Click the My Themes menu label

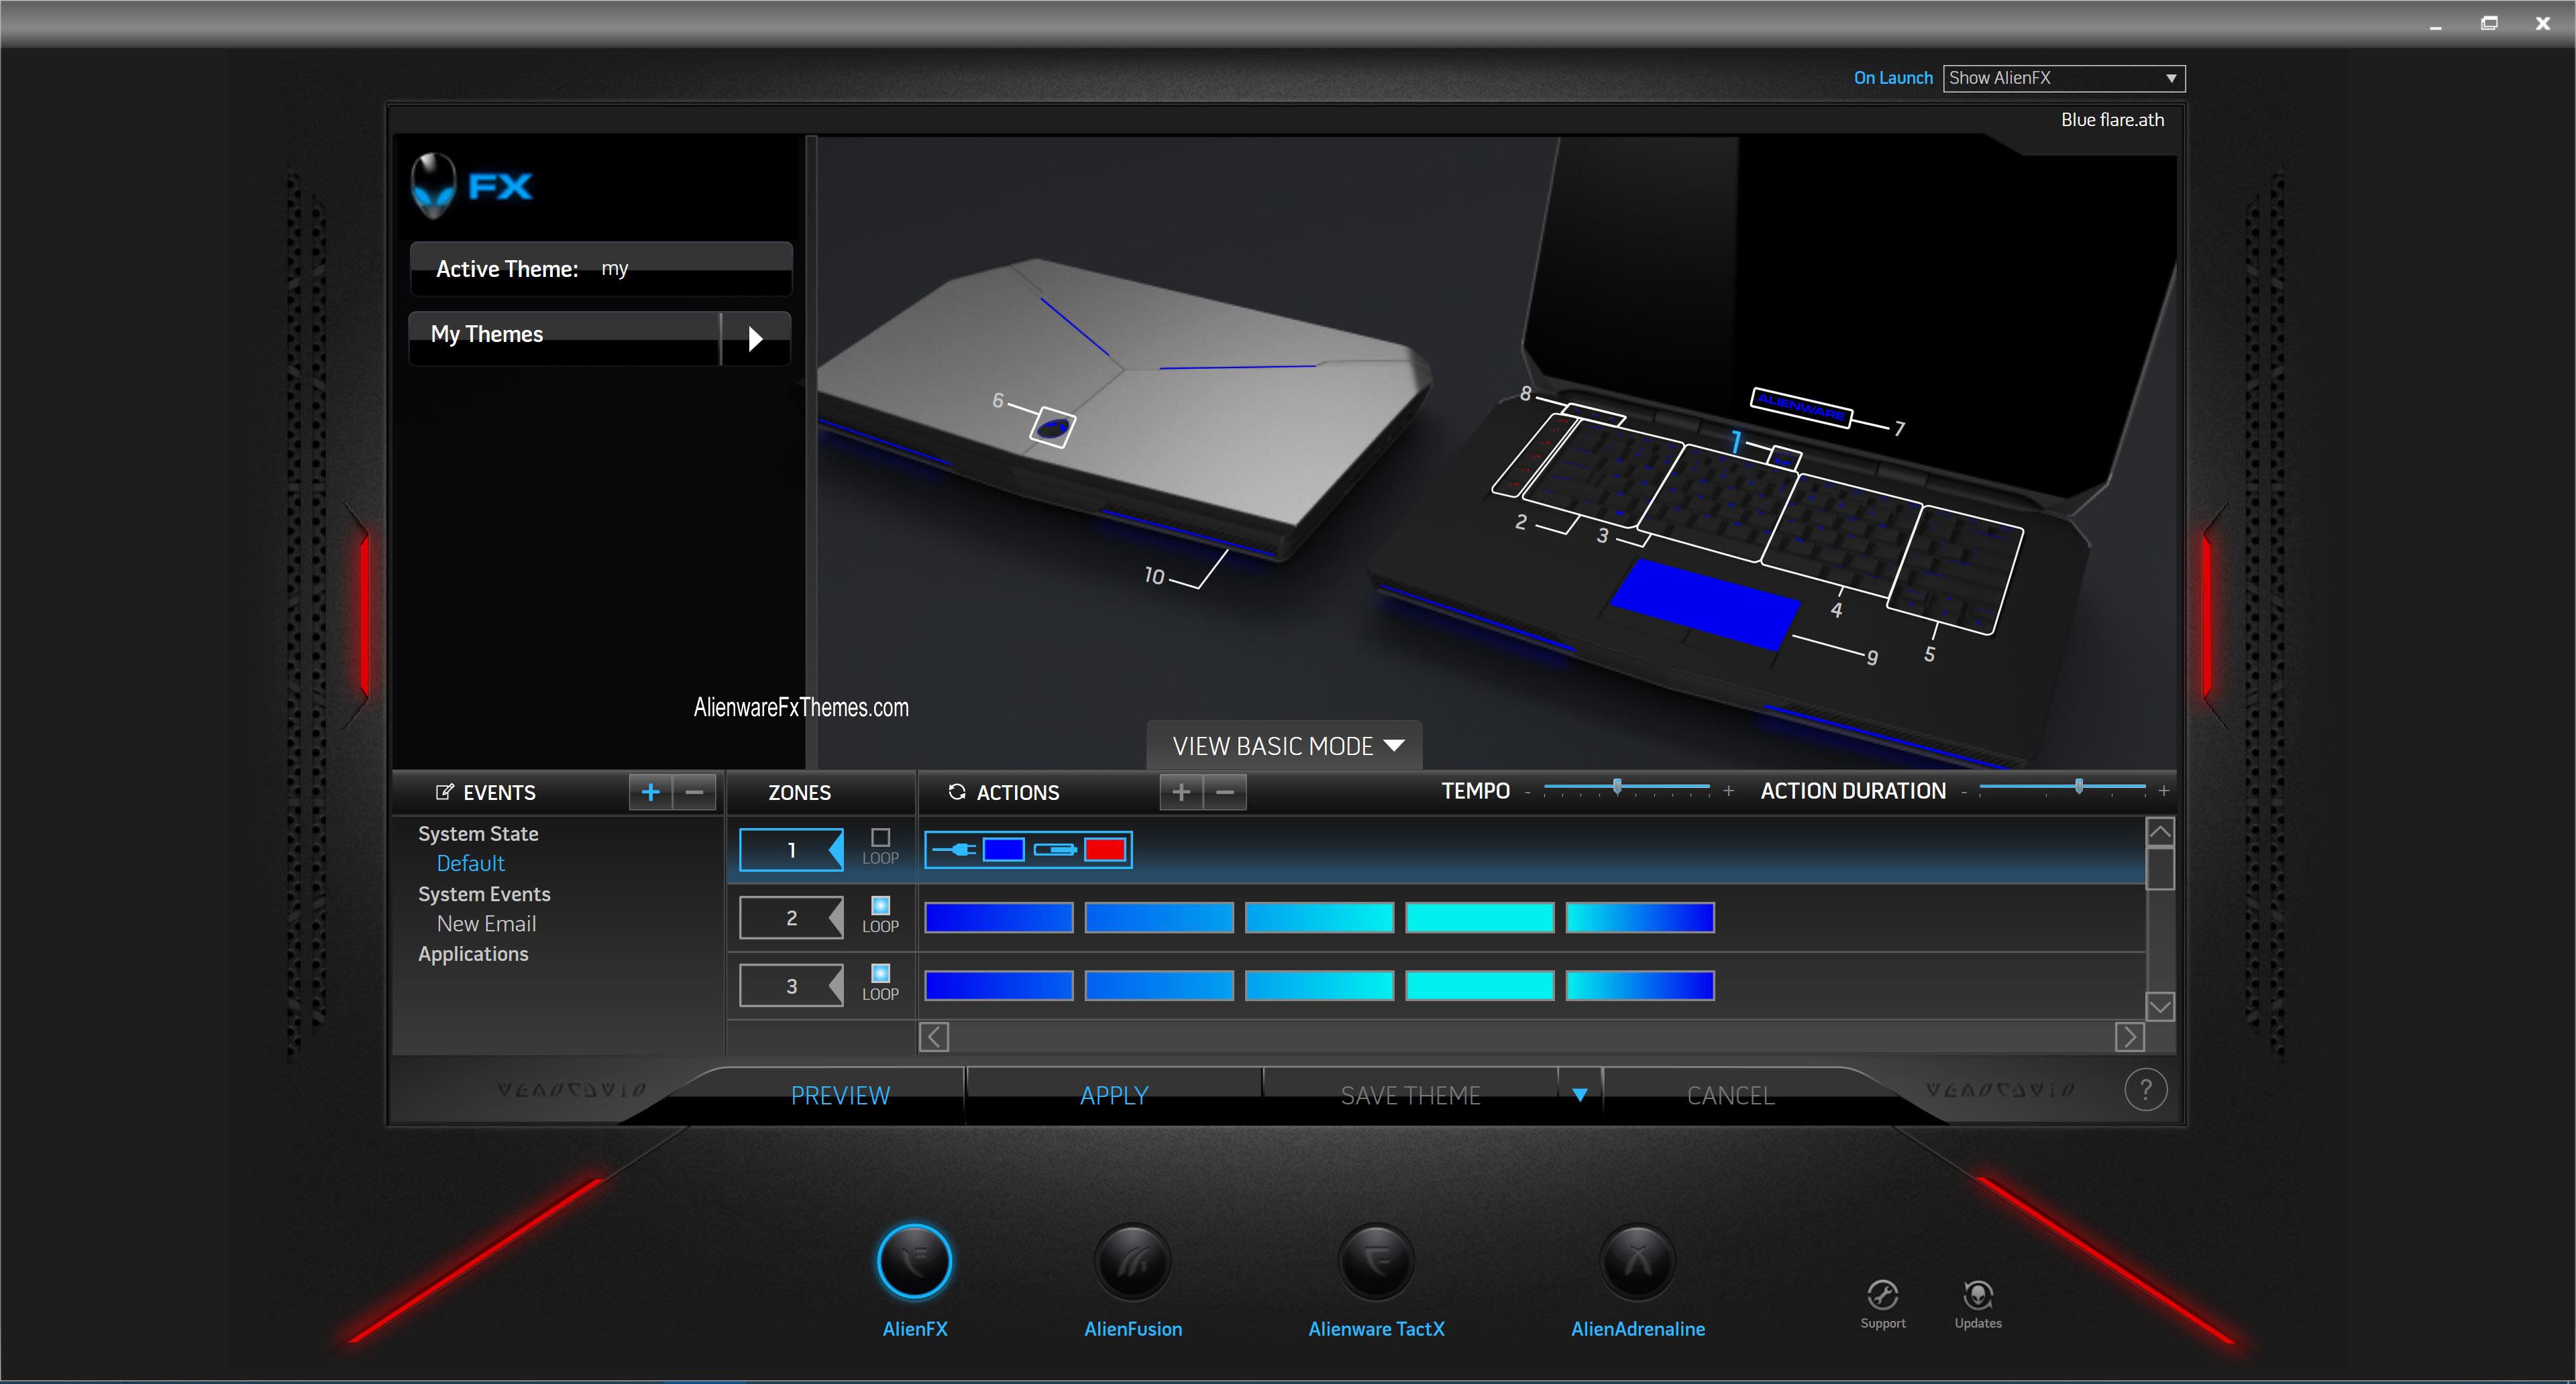tap(487, 334)
